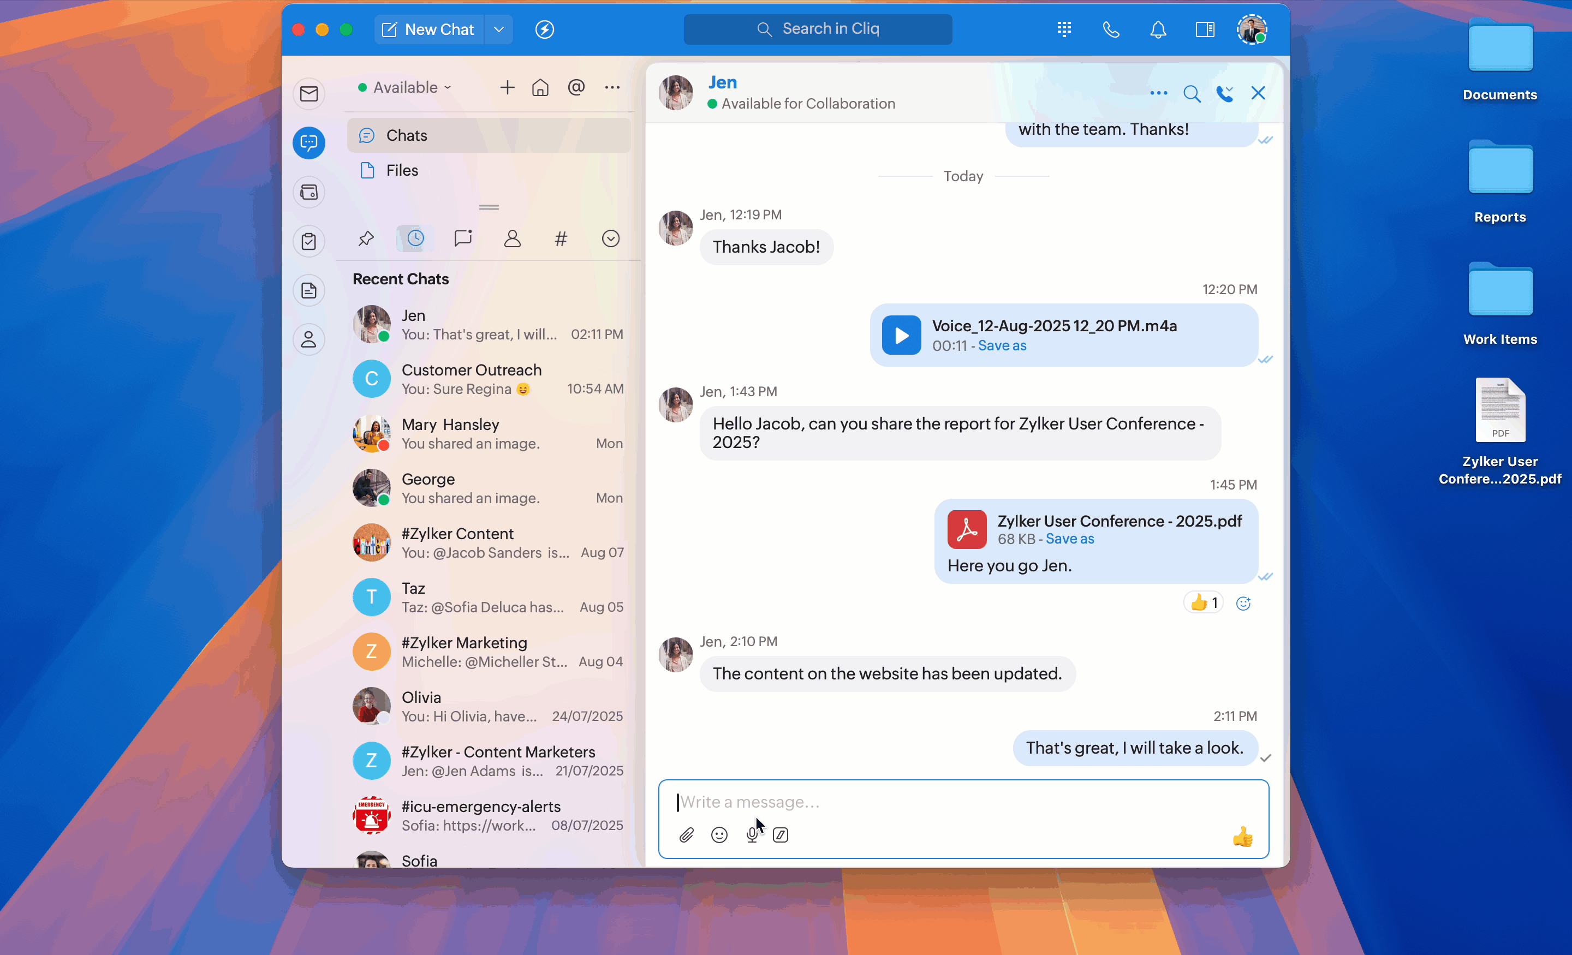
Task: Open the notifications bell
Action: [x=1158, y=29]
